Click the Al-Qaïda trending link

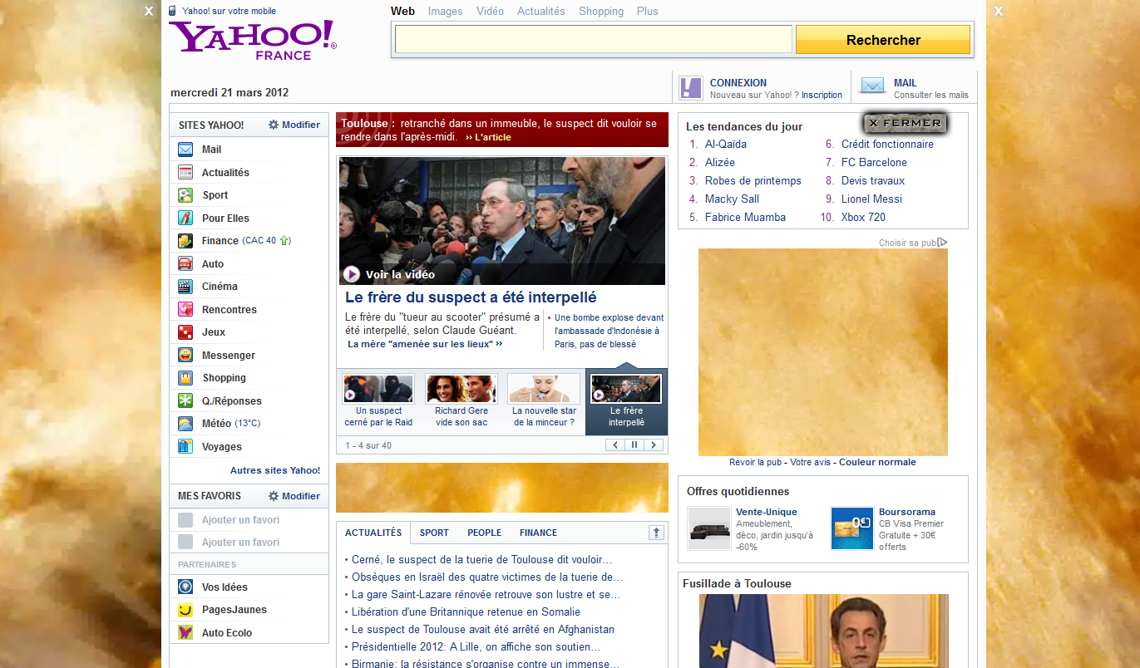pos(726,144)
